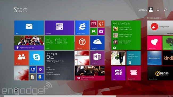
Task: Open the Sports news tile about Repeat's no simple feat
Action: pyautogui.click(x=29, y=43)
